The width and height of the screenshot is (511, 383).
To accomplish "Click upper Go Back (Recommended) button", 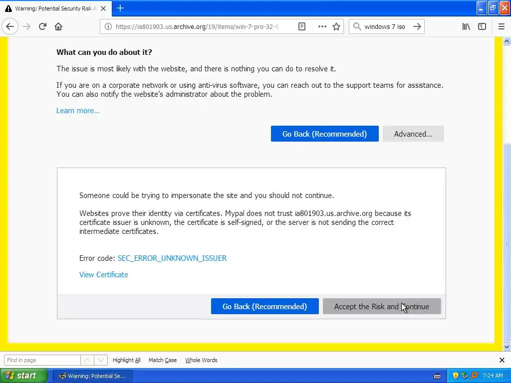I will pyautogui.click(x=324, y=134).
